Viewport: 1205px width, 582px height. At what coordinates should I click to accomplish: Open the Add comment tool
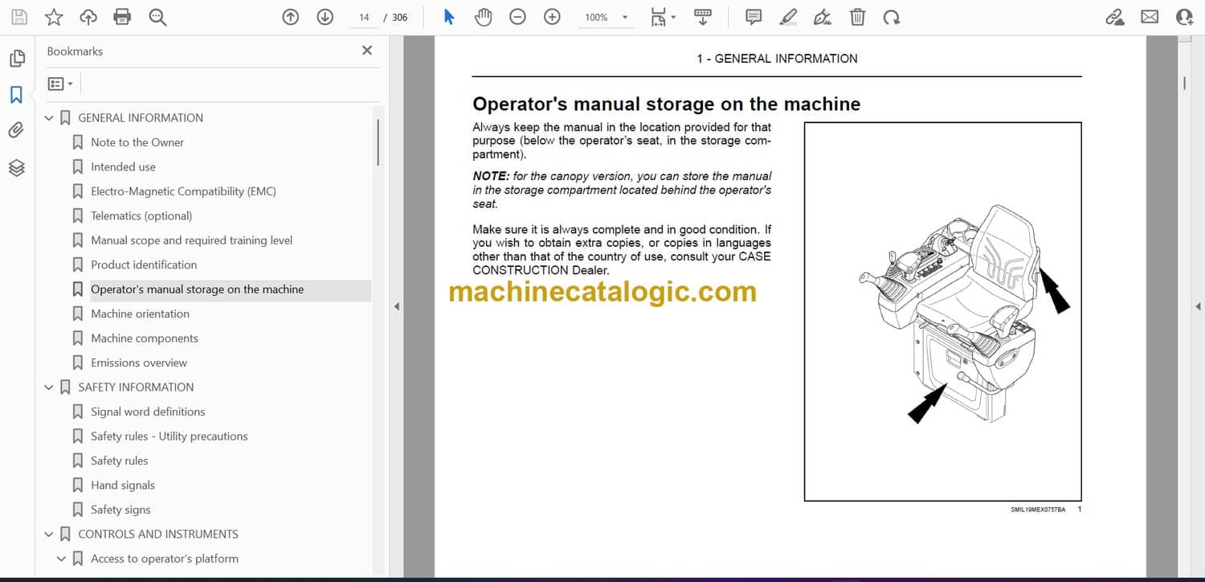[754, 17]
